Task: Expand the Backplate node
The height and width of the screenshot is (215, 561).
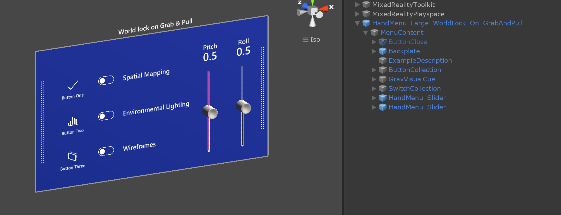Action: tap(374, 51)
